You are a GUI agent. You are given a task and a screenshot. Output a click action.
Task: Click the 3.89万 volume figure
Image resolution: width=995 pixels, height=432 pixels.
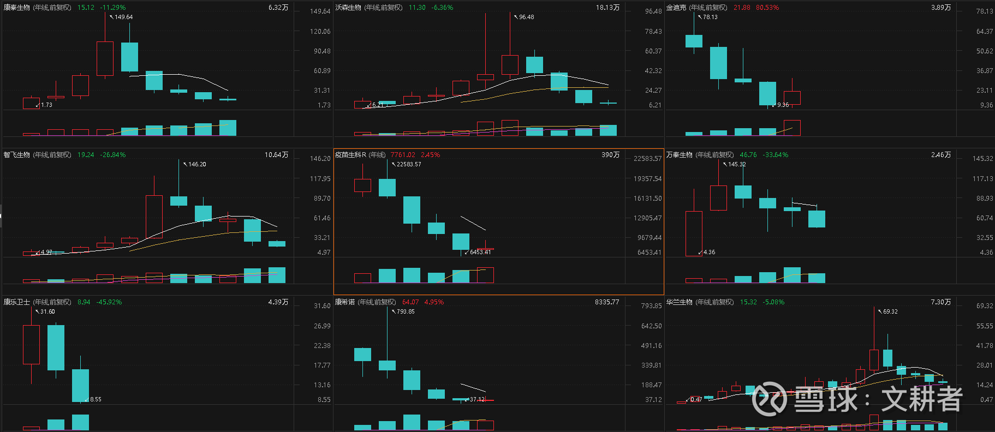[941, 8]
